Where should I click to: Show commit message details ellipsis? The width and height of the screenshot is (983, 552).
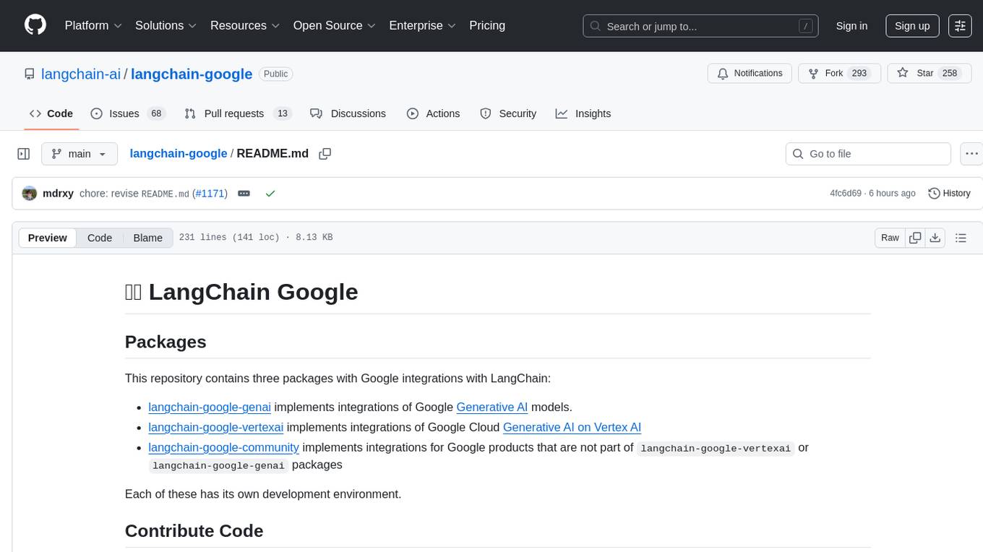[x=244, y=194]
